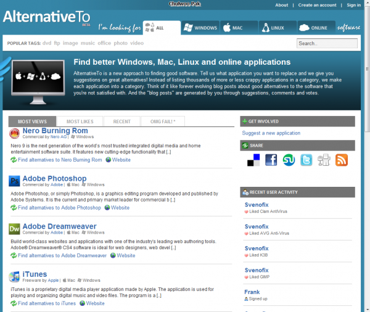Image resolution: width=370 pixels, height=312 pixels.
Task: Click Suggest a new application
Action: pos(271,133)
